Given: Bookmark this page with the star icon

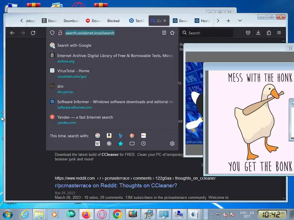Looking at the screenshot, I should pyautogui.click(x=172, y=33).
